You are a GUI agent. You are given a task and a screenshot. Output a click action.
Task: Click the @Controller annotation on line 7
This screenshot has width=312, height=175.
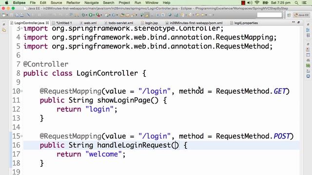[46, 64]
